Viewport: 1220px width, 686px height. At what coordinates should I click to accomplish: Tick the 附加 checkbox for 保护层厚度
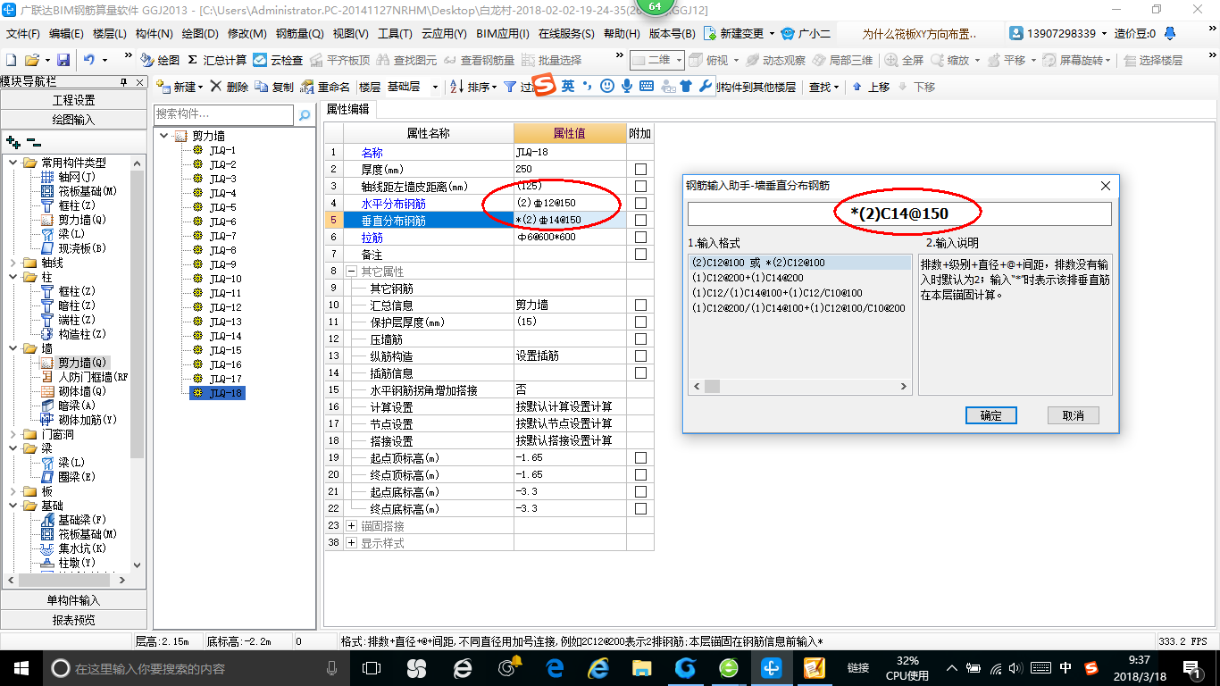[x=640, y=322]
